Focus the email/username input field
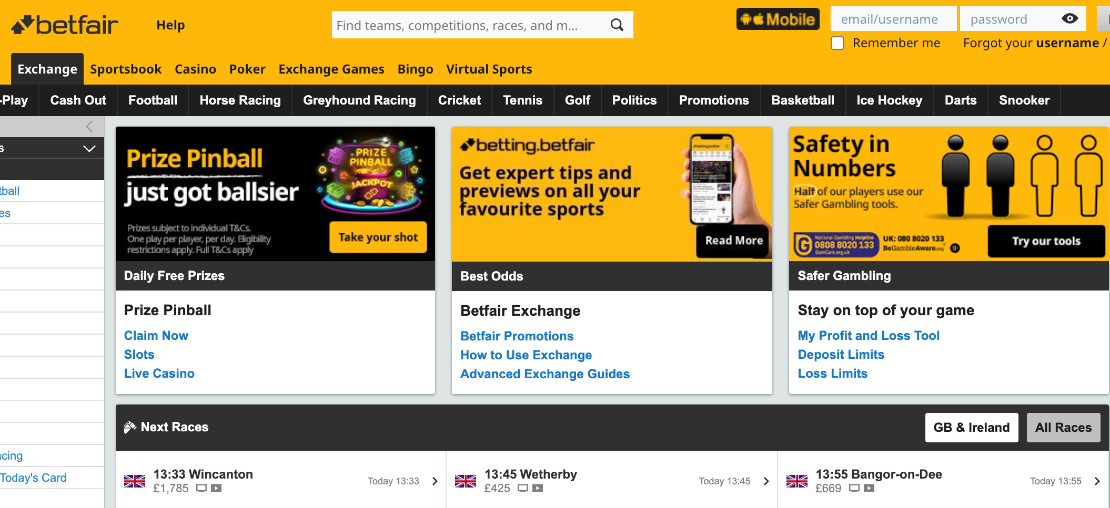1110x508 pixels. [893, 19]
